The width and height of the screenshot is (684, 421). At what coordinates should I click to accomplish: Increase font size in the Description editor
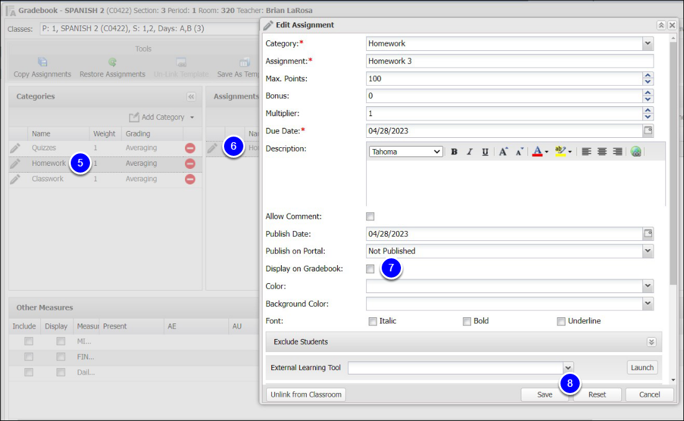coord(503,152)
